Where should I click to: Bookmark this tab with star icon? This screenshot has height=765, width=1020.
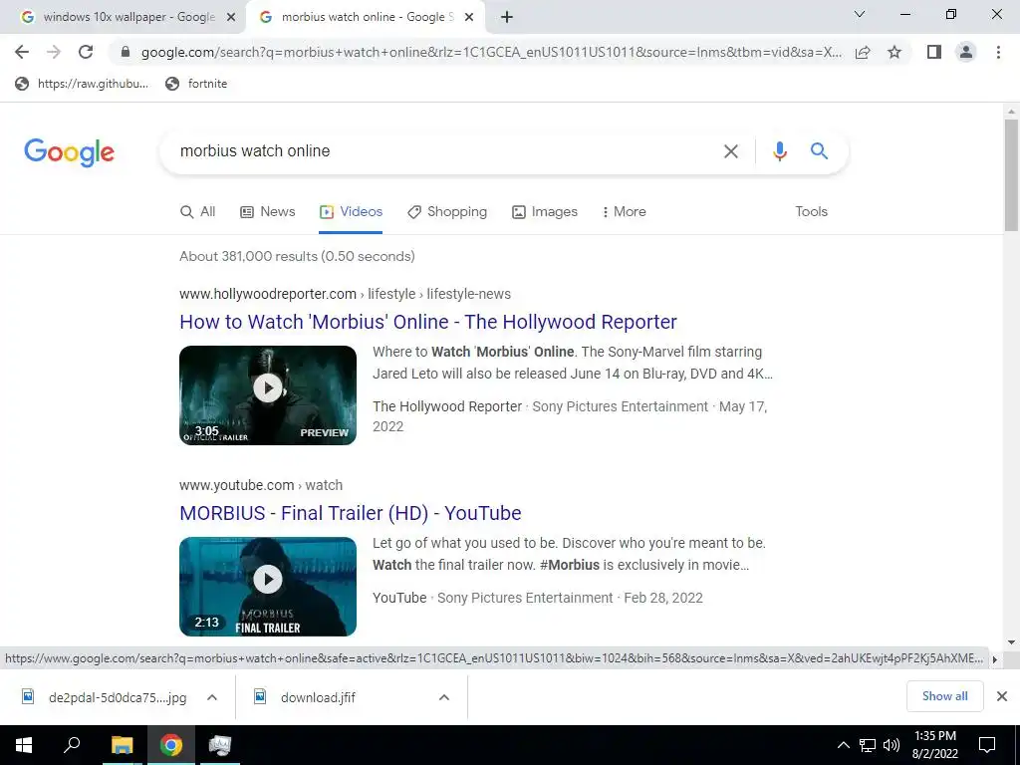(894, 52)
